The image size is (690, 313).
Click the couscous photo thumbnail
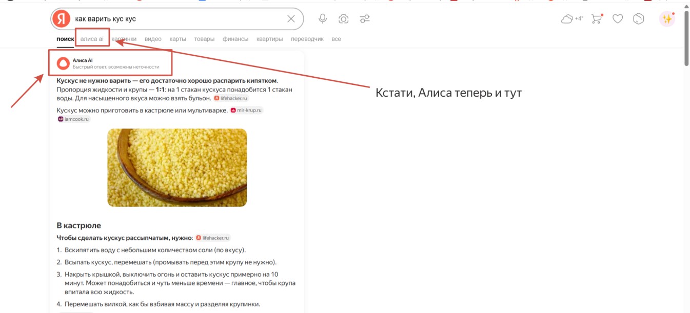tap(176, 167)
